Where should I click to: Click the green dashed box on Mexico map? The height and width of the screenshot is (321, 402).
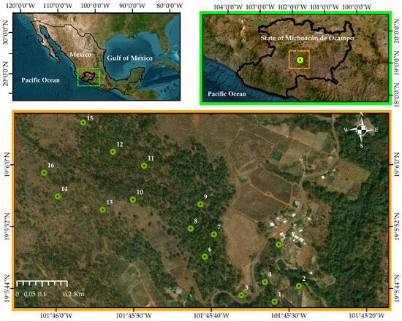[88, 77]
